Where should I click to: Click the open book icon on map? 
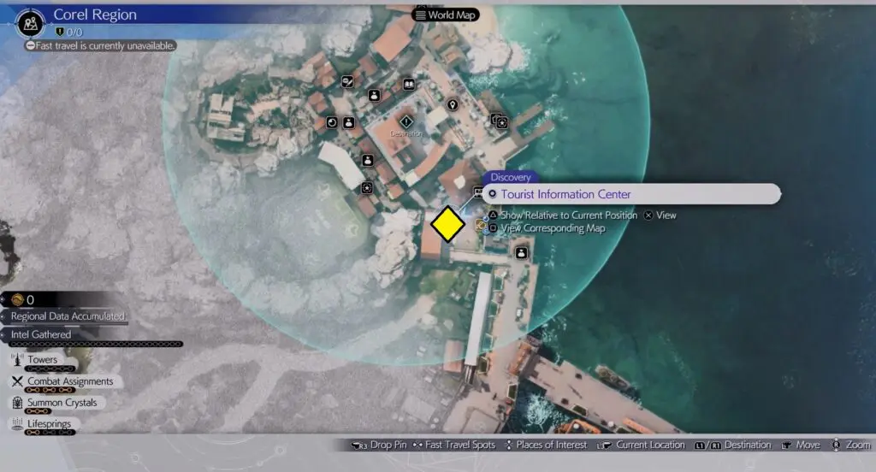coord(409,84)
